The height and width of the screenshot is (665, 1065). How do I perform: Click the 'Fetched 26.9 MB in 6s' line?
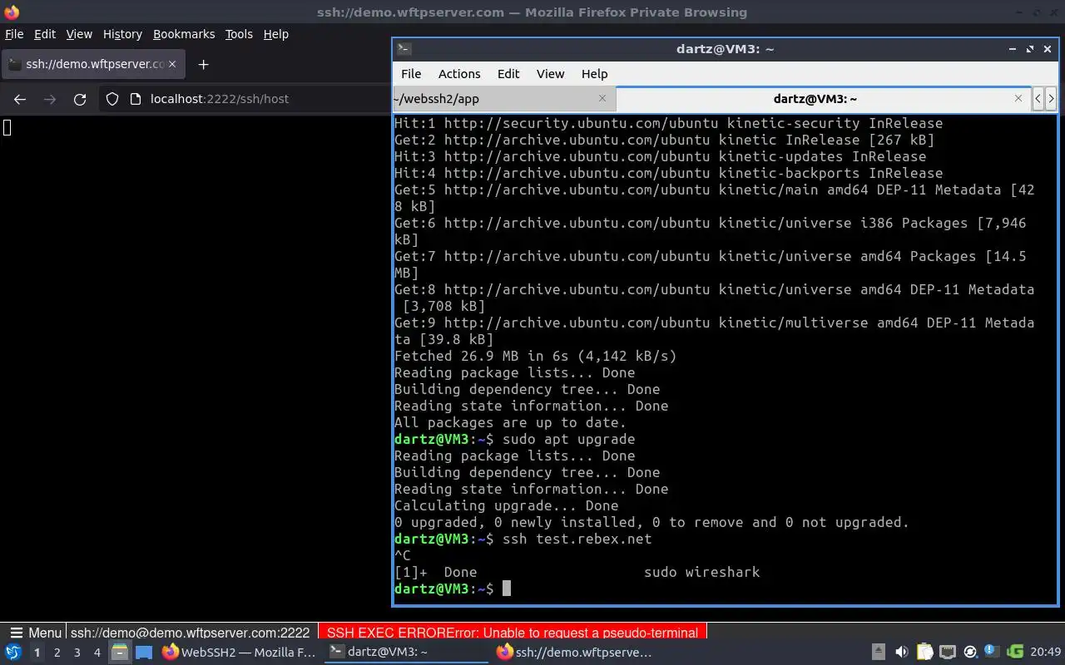(535, 356)
